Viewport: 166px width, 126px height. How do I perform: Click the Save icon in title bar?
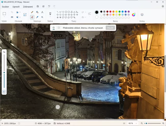tap(38, 6)
